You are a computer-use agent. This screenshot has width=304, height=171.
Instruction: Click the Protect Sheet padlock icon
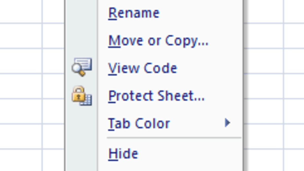[82, 96]
